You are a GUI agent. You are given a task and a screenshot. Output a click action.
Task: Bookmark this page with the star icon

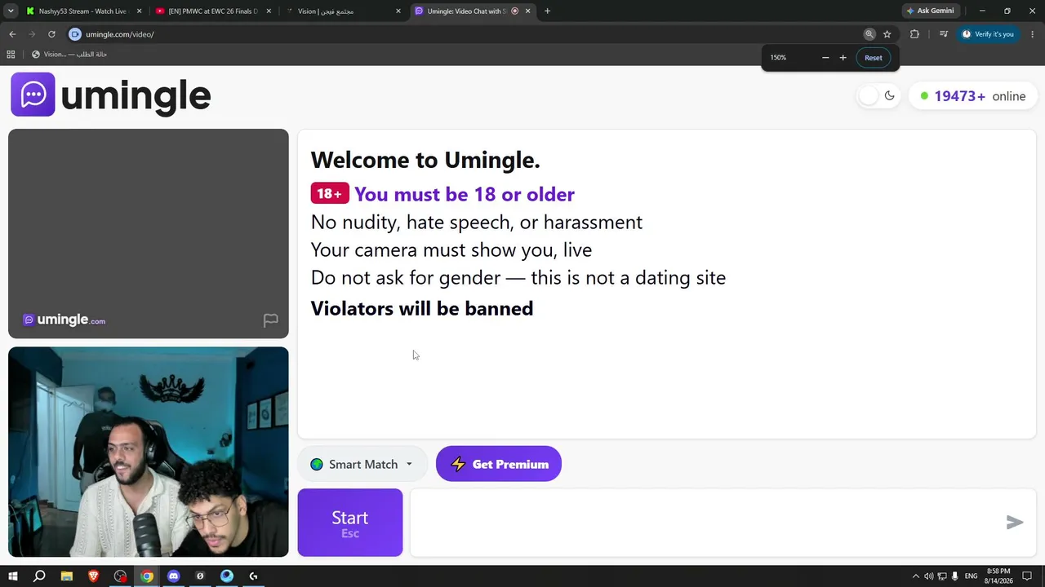coord(887,34)
